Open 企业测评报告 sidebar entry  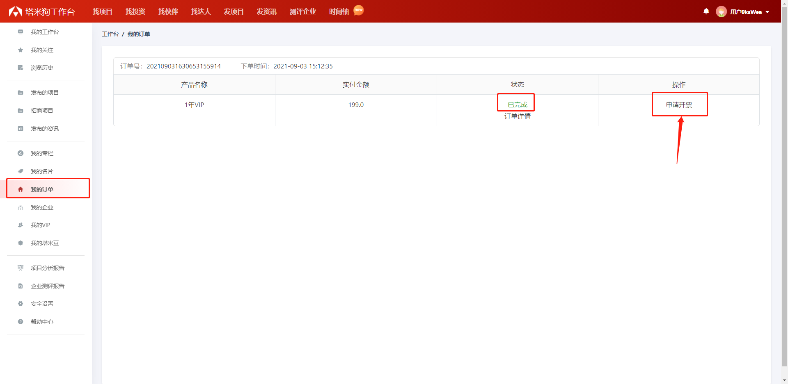[48, 286]
